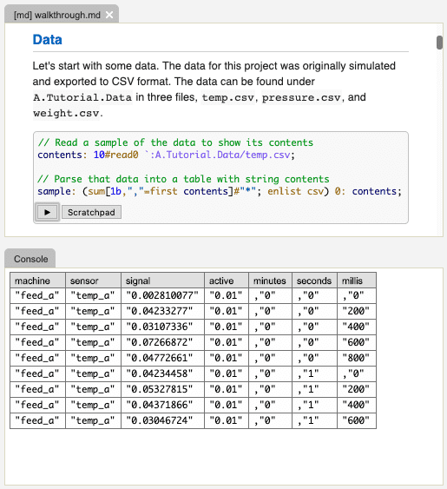Viewport: 447px width, 489px height.
Task: Click the signal column header
Action: coord(162,281)
